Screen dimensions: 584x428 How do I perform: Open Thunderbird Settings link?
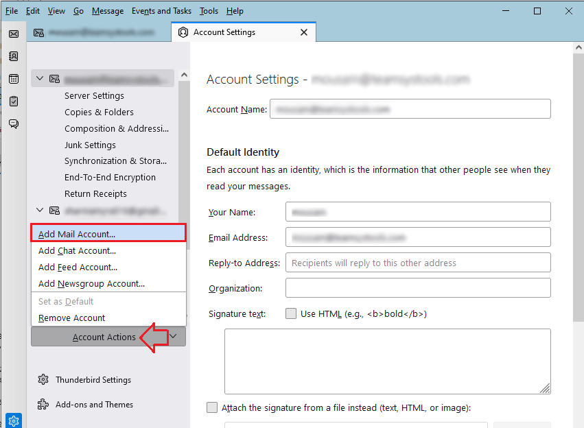pos(93,379)
